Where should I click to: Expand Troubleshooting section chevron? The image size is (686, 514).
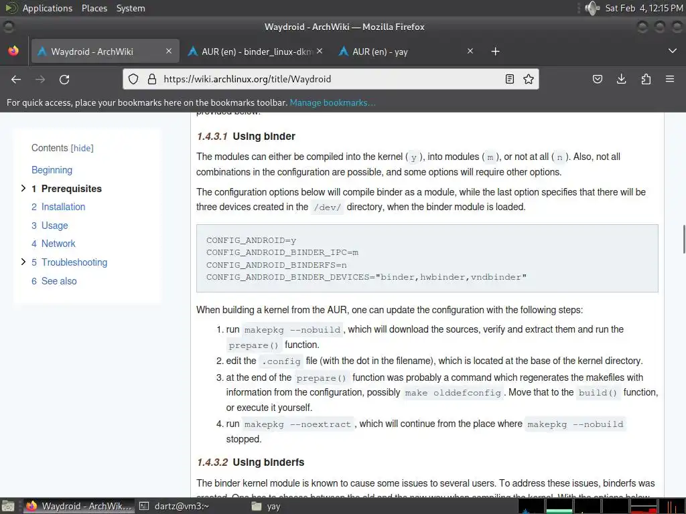[x=23, y=262]
